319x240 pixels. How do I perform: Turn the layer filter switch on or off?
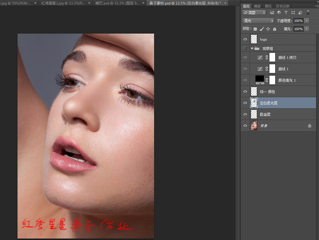point(308,13)
